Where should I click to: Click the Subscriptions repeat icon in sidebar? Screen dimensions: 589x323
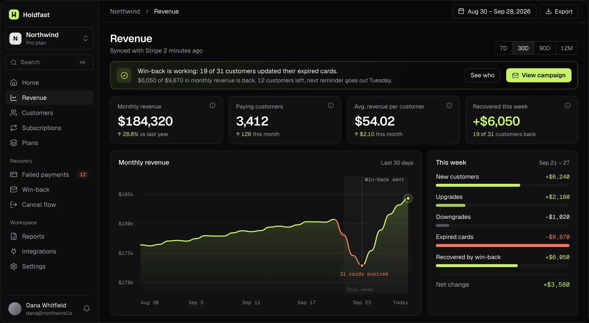13,128
